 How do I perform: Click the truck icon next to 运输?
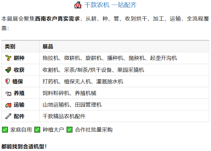point(8,105)
